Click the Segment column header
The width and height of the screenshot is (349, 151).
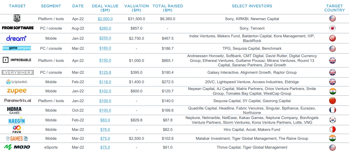pos(51,6)
